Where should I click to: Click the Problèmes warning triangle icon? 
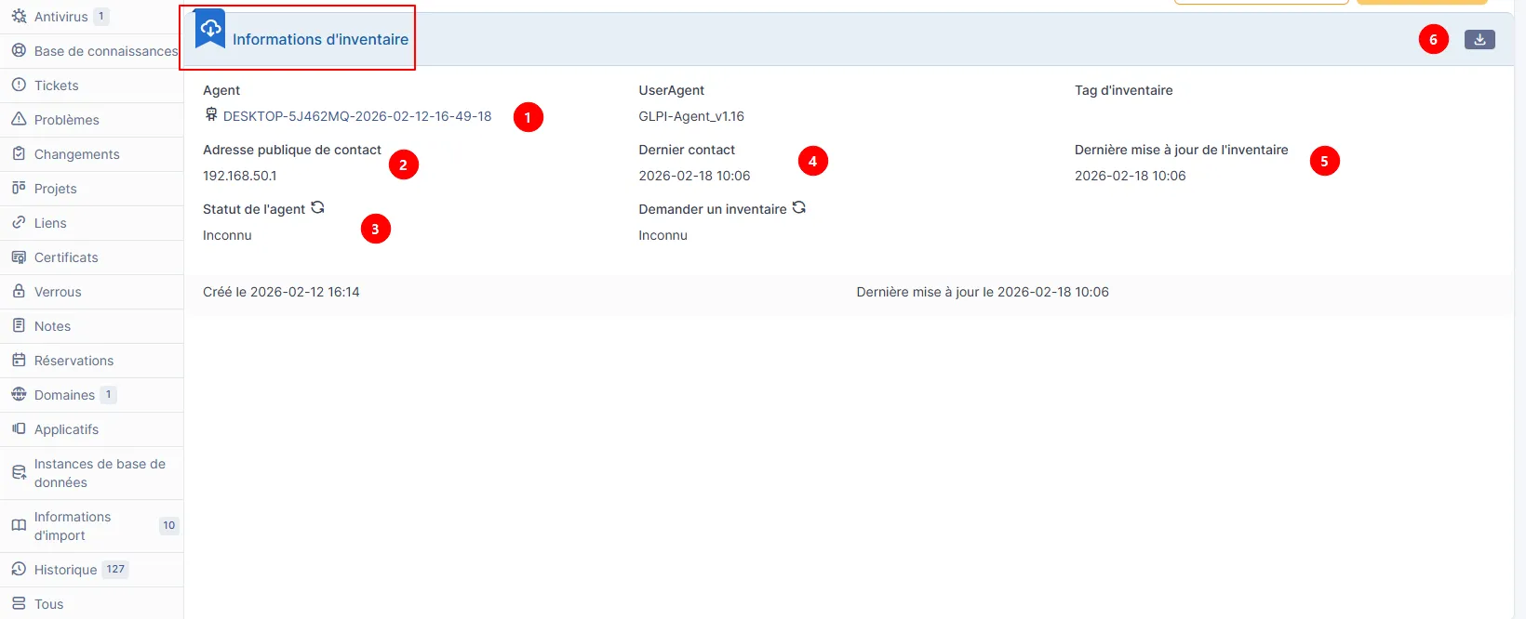pyautogui.click(x=19, y=120)
